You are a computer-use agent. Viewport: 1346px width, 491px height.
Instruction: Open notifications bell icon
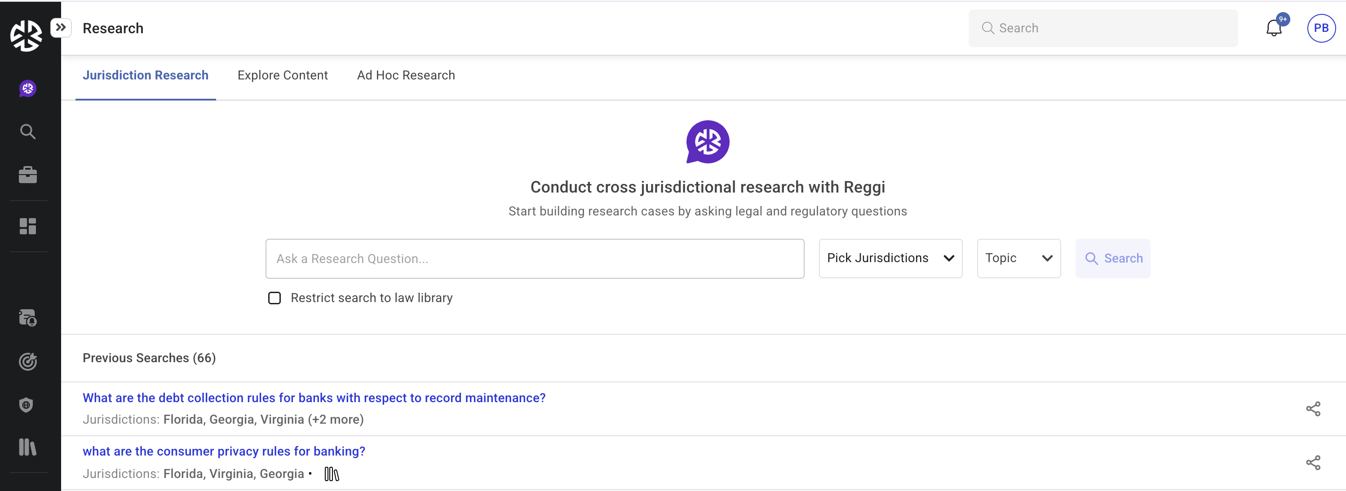tap(1274, 28)
